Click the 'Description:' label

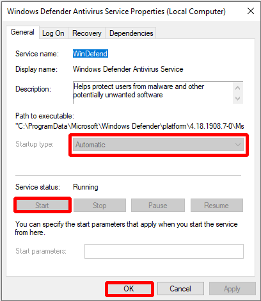[33, 89]
